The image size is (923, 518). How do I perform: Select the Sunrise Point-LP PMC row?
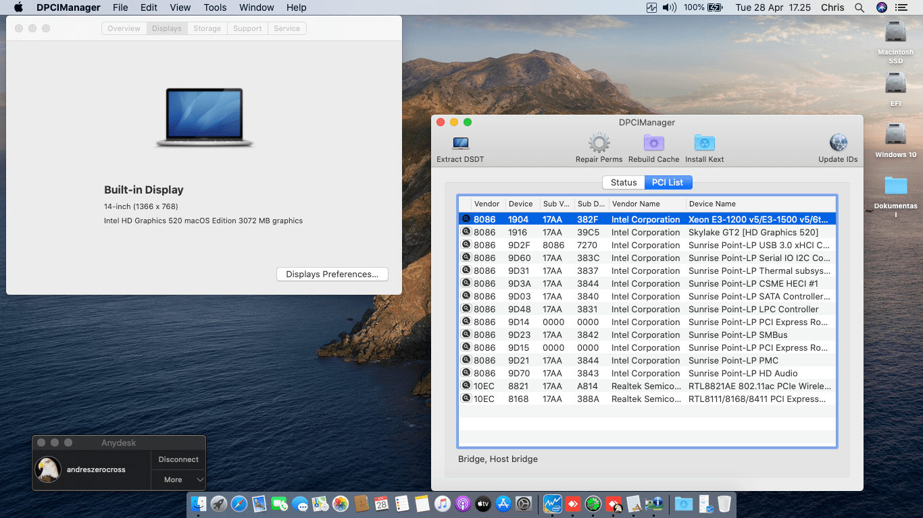coord(647,360)
